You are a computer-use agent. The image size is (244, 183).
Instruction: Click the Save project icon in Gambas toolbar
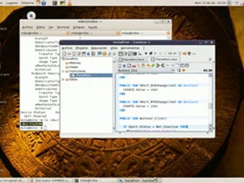pos(74,54)
